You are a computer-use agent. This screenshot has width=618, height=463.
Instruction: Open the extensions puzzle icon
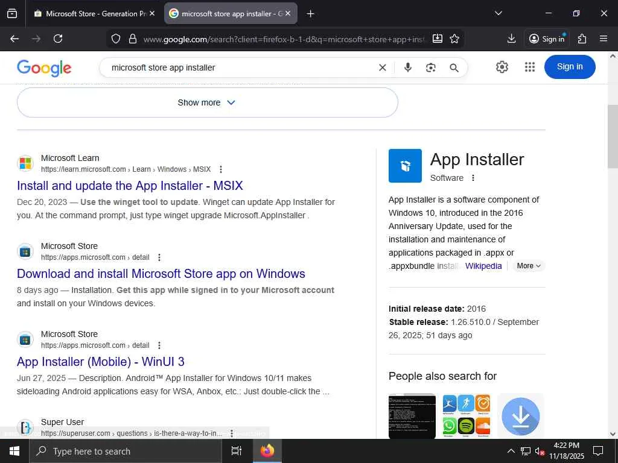[x=582, y=39]
